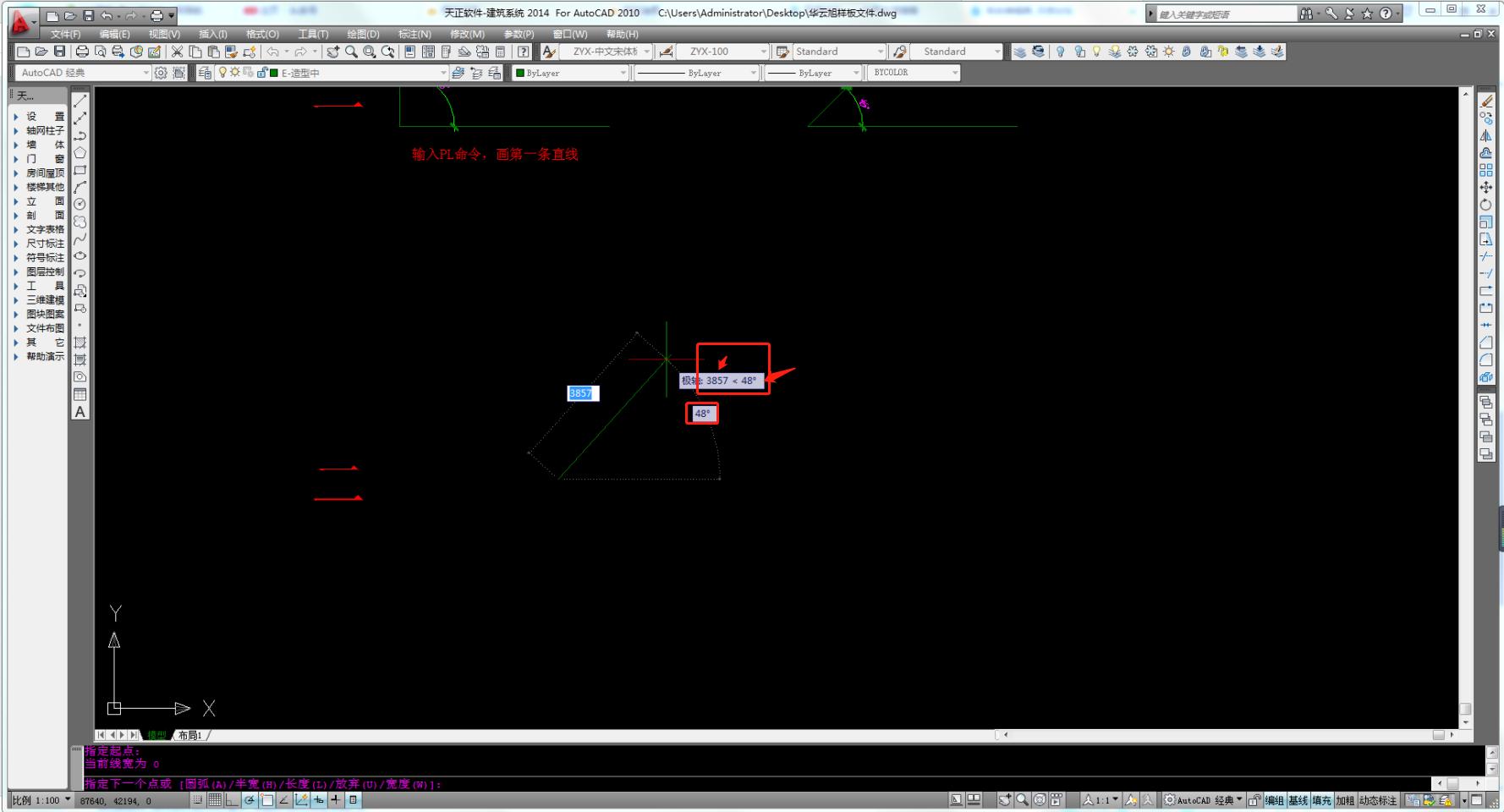Click the 基线 status bar button
Image resolution: width=1504 pixels, height=812 pixels.
click(x=1298, y=800)
